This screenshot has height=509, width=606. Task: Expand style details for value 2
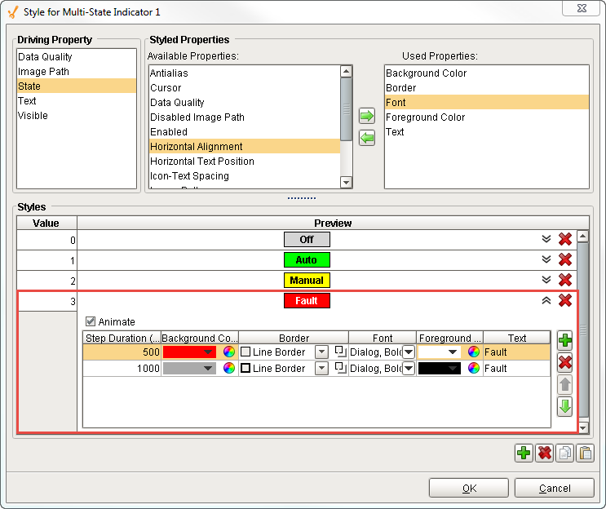546,280
